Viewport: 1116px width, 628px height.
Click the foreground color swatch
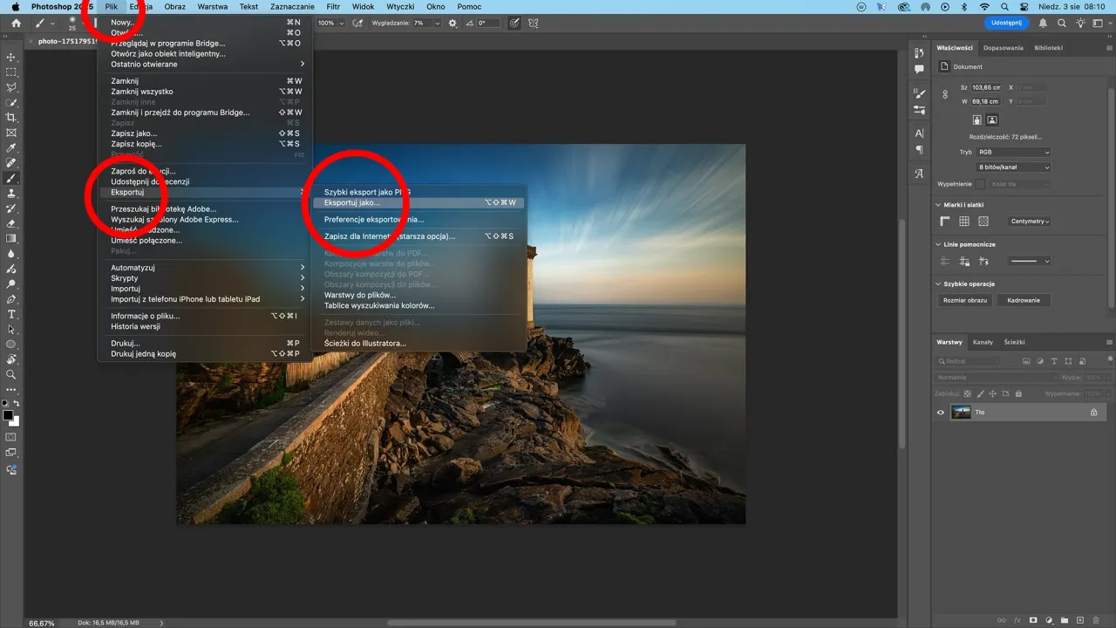pyautogui.click(x=8, y=415)
